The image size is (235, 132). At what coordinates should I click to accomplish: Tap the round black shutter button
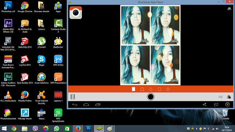click(151, 97)
